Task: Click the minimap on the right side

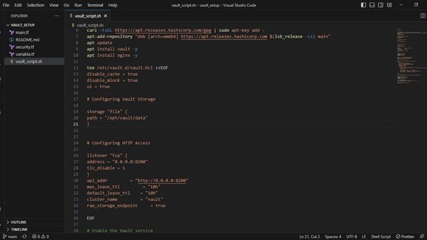Action: (411, 56)
